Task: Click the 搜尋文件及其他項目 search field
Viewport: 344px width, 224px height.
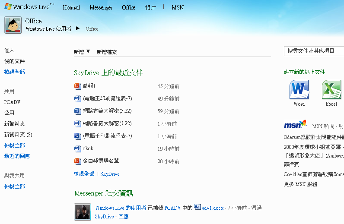Action: [314, 51]
